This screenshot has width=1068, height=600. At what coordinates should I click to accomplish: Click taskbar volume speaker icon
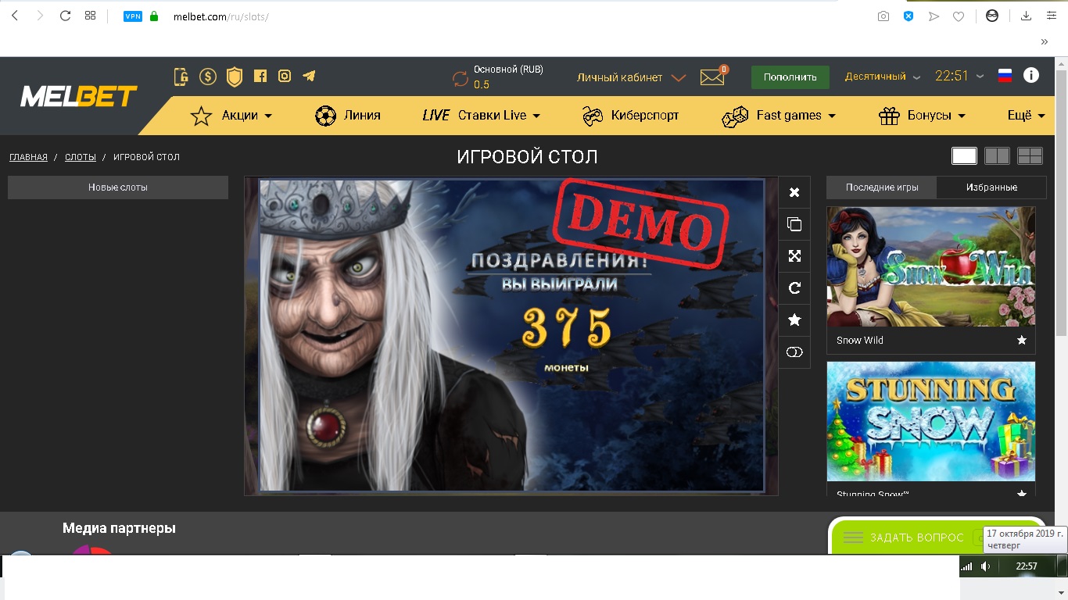point(986,566)
